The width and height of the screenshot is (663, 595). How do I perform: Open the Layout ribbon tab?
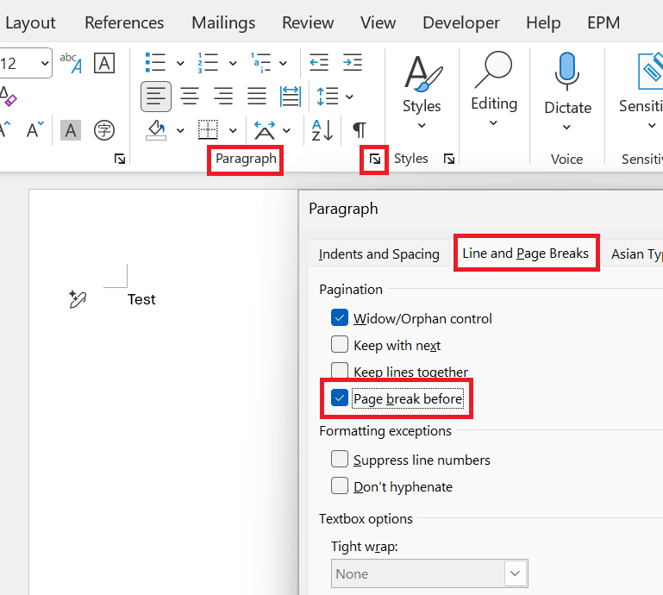point(30,22)
